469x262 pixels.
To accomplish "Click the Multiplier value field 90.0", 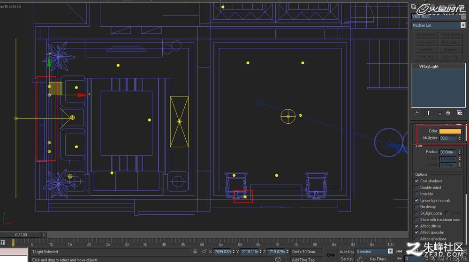I will coord(448,138).
